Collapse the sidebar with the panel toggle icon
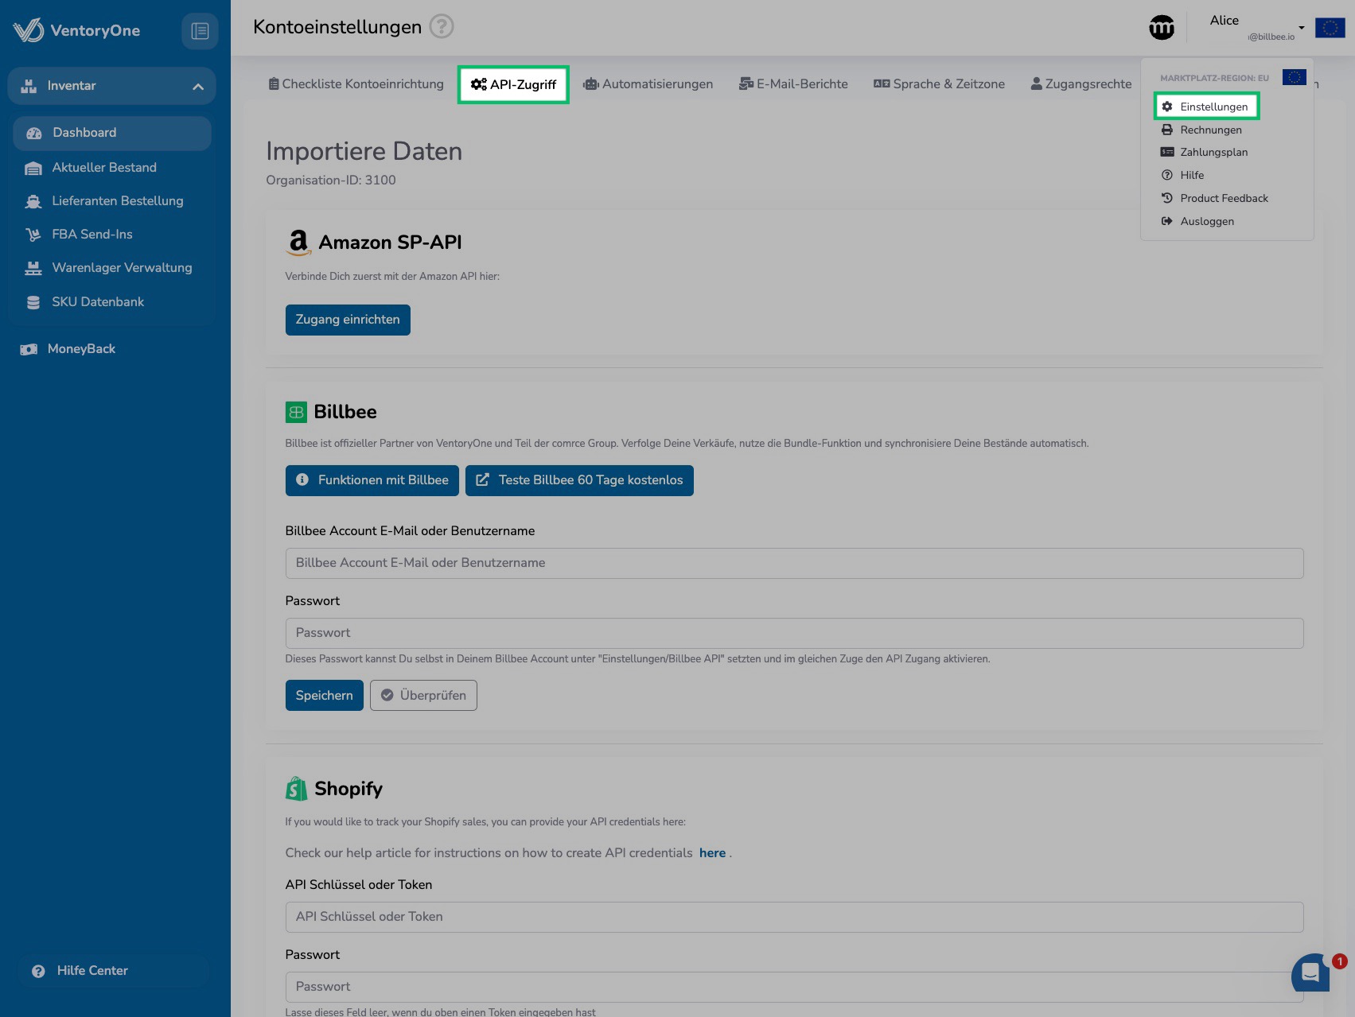 tap(200, 31)
